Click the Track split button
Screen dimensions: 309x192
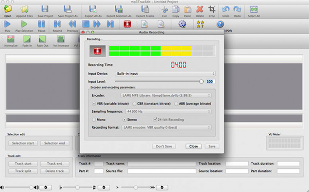coord(23,171)
